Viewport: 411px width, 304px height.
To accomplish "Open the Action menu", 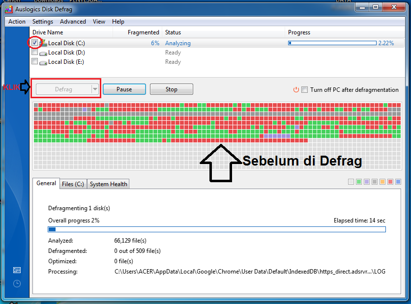I will tap(17, 22).
